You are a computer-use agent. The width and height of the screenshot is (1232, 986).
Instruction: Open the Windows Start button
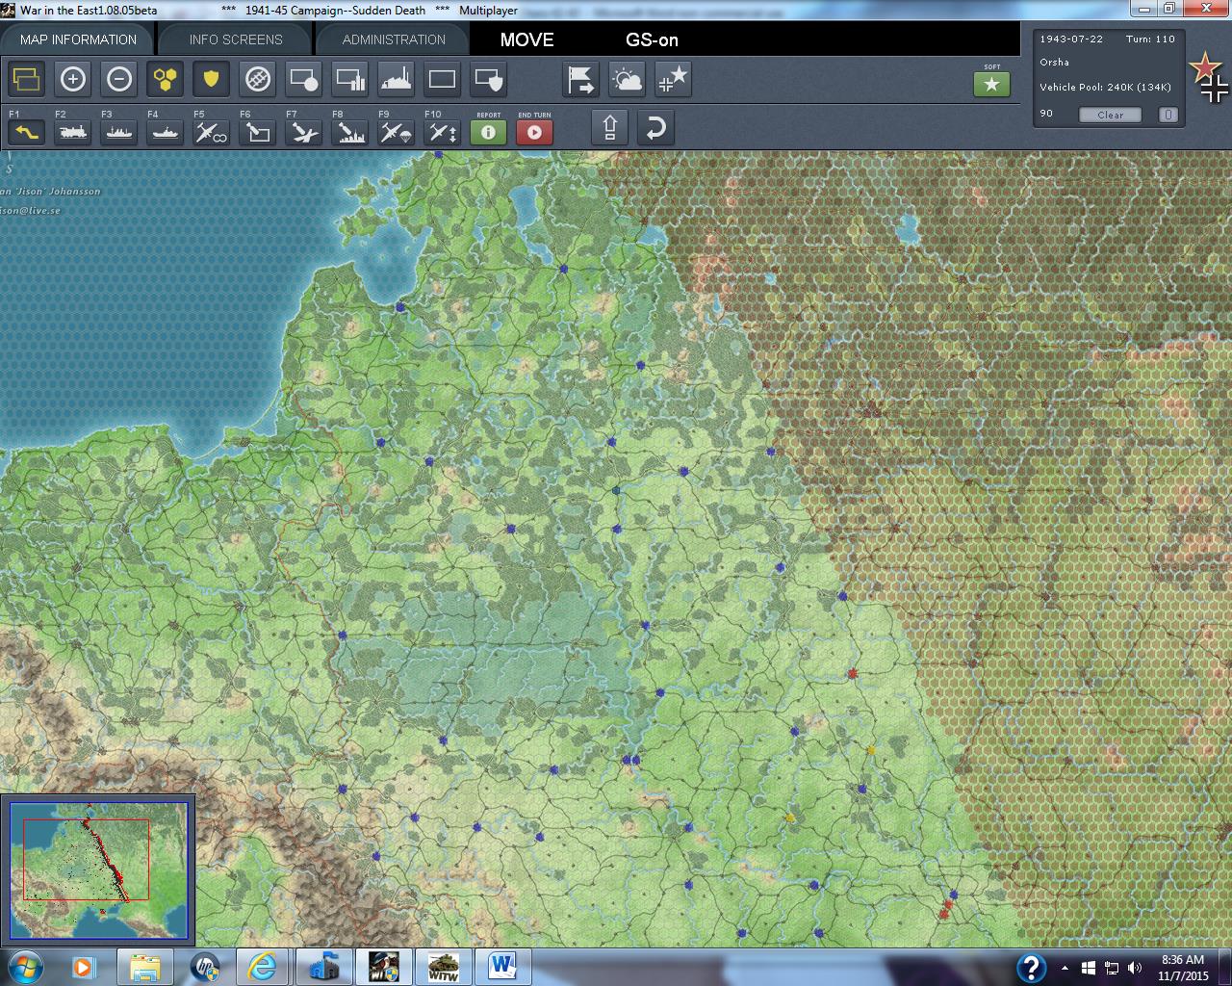pyautogui.click(x=25, y=967)
